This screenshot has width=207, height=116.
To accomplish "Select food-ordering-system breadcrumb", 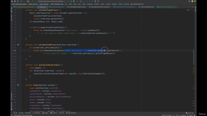I will (x=19, y=4).
